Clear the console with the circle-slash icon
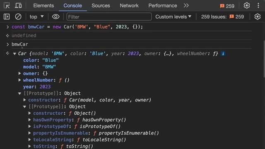 (x=18, y=17)
